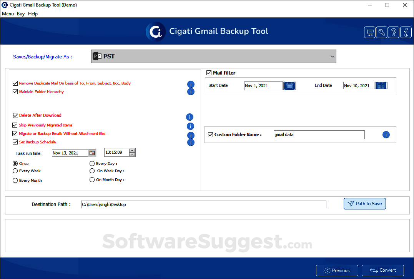Click the info icon beside Custom Folder Name

coord(386,135)
